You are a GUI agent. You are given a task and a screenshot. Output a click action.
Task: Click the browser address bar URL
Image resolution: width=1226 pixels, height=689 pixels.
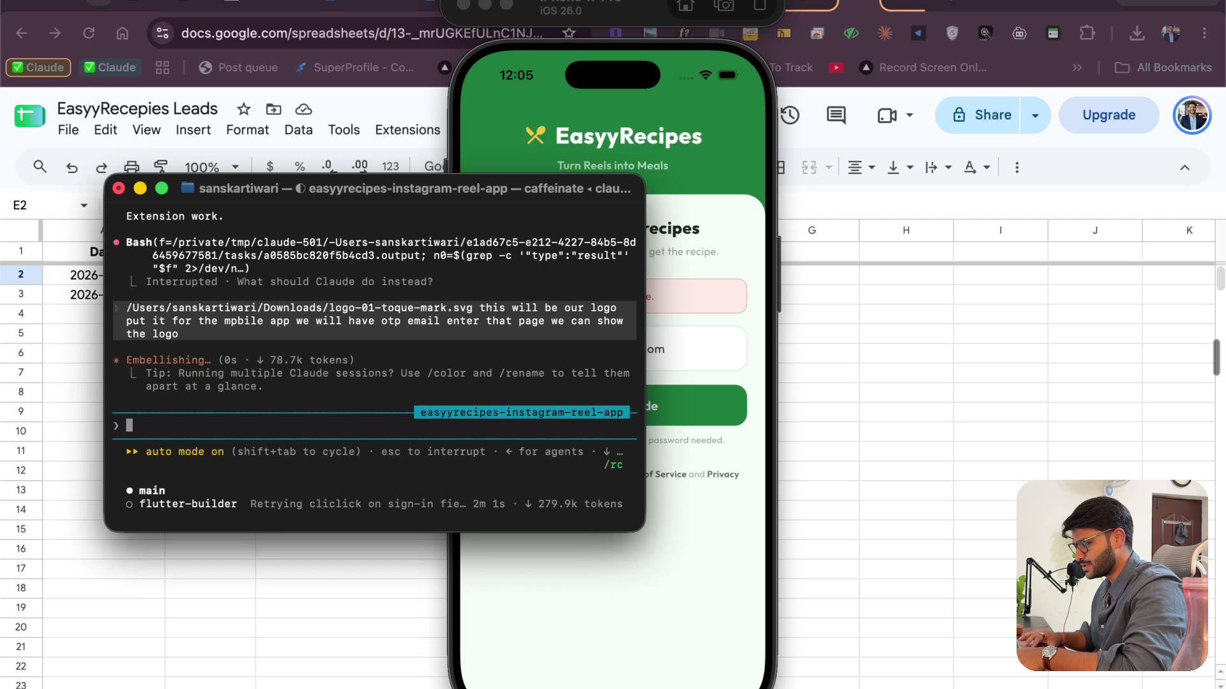click(x=361, y=33)
